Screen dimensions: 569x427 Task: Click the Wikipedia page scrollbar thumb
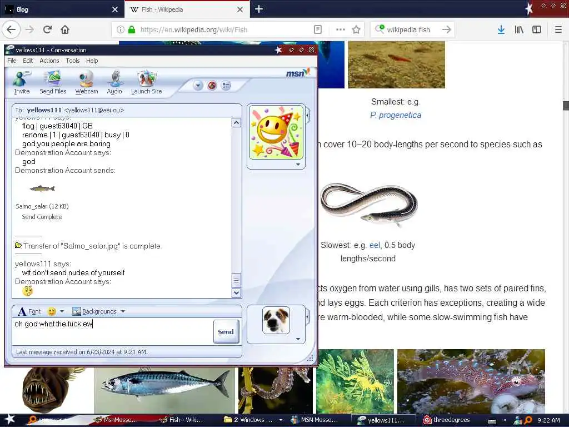click(x=566, y=105)
